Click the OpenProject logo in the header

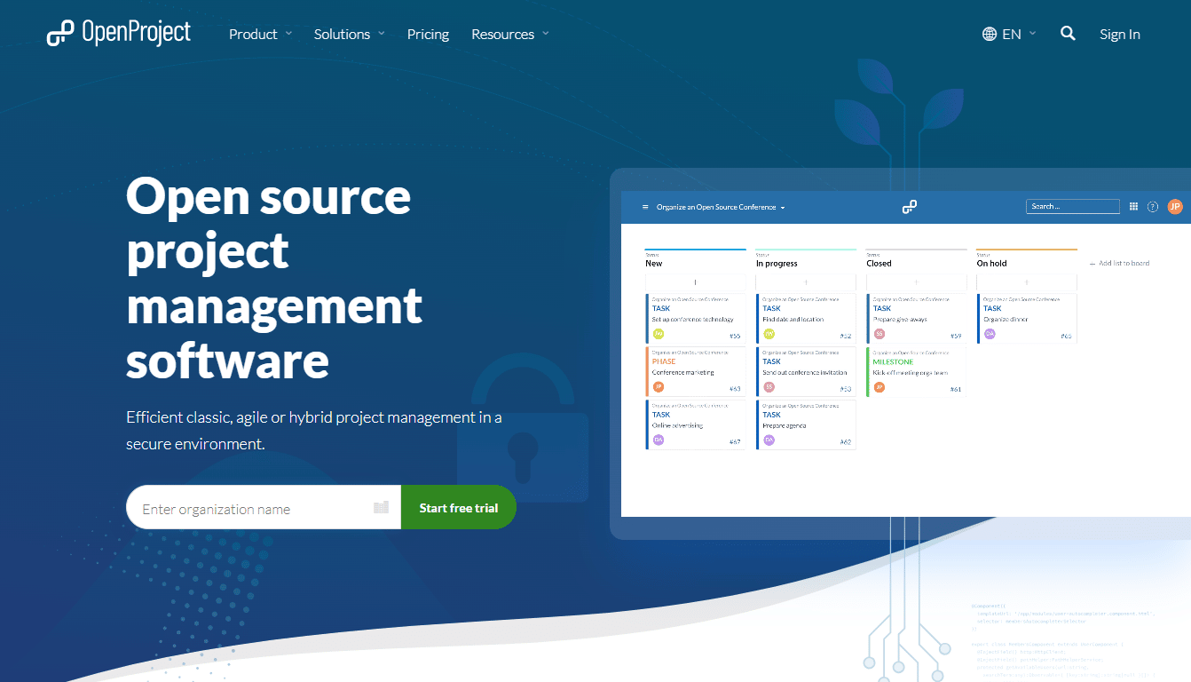coord(119,34)
